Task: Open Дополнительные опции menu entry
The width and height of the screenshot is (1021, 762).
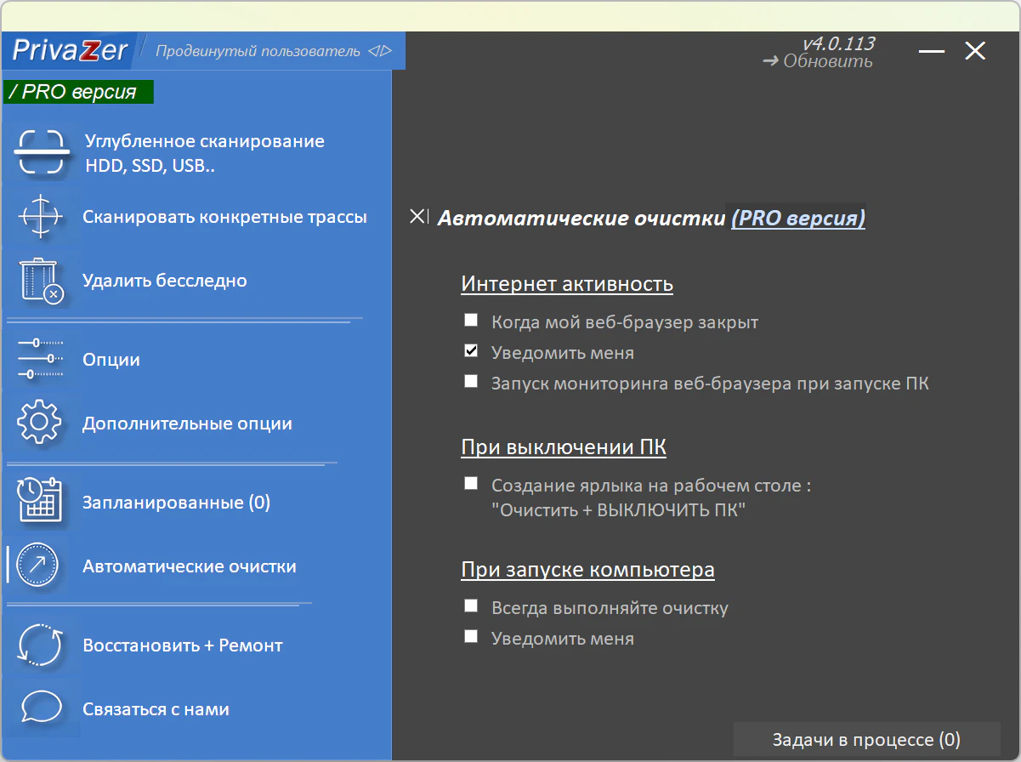Action: [x=187, y=424]
